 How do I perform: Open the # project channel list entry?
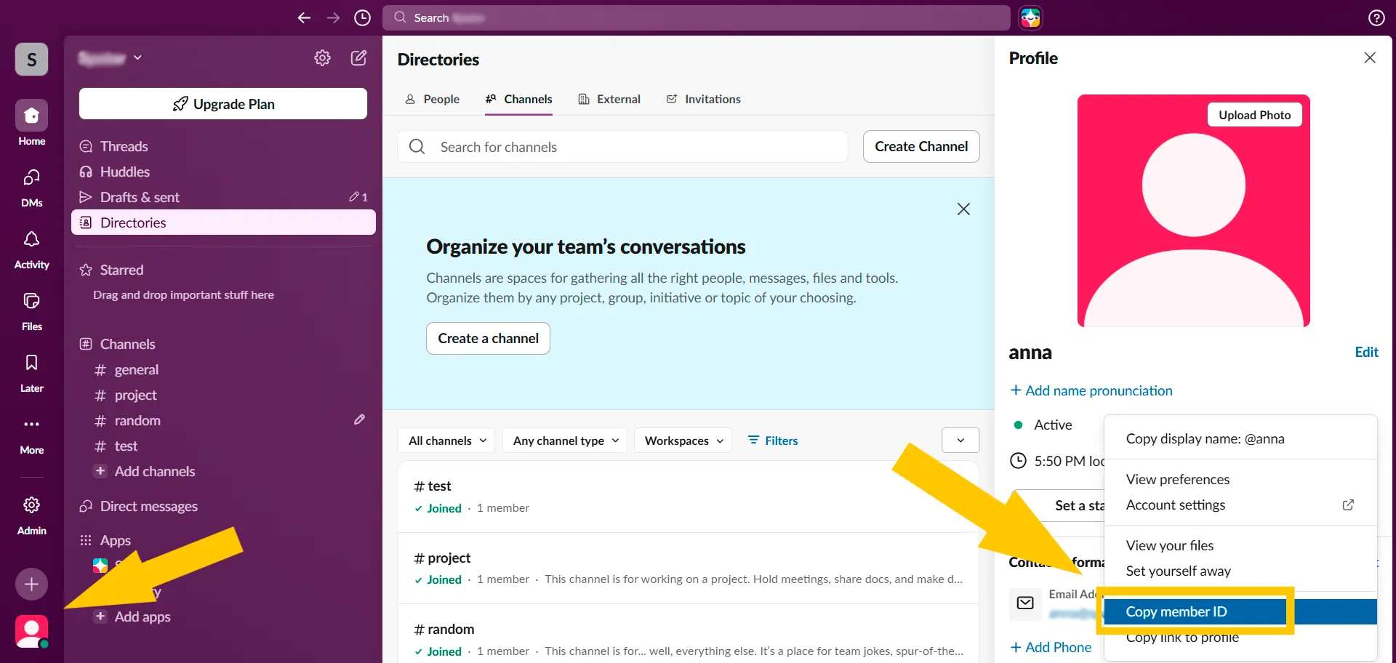pos(688,568)
